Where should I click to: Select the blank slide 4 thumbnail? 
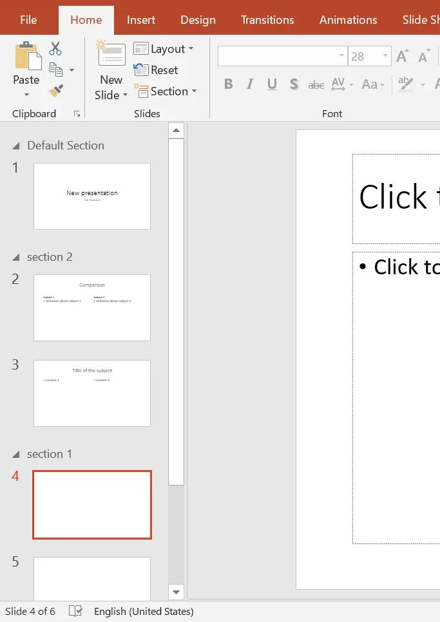click(x=92, y=505)
